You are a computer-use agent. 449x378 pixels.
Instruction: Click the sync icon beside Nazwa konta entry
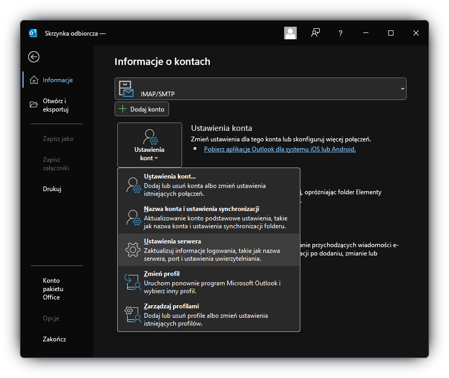pos(132,216)
